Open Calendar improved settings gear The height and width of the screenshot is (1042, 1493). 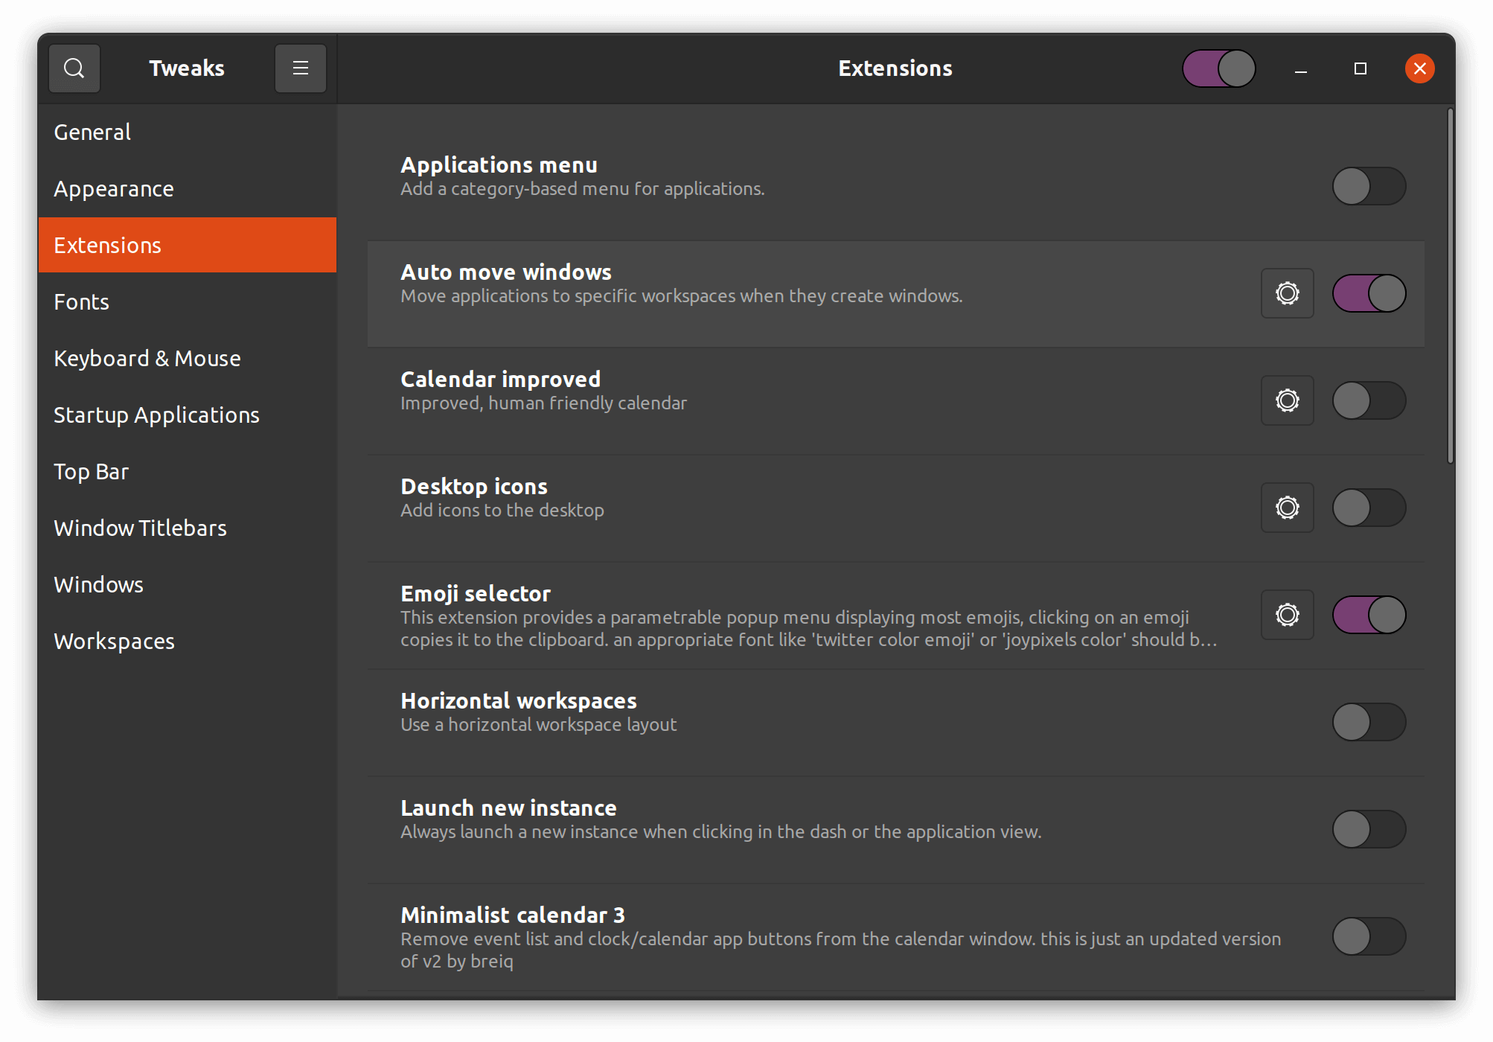1287,400
